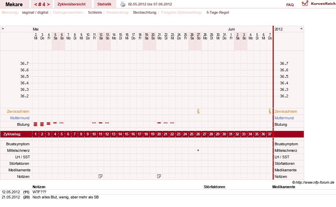Click medium bleeding marker on cycle day 3
The width and height of the screenshot is (336, 207).
48,124
